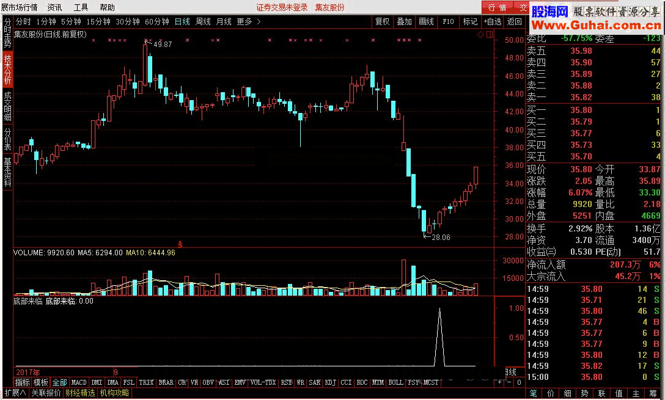
Task: Select the 主 tab at bottom right
Action: click(x=636, y=393)
